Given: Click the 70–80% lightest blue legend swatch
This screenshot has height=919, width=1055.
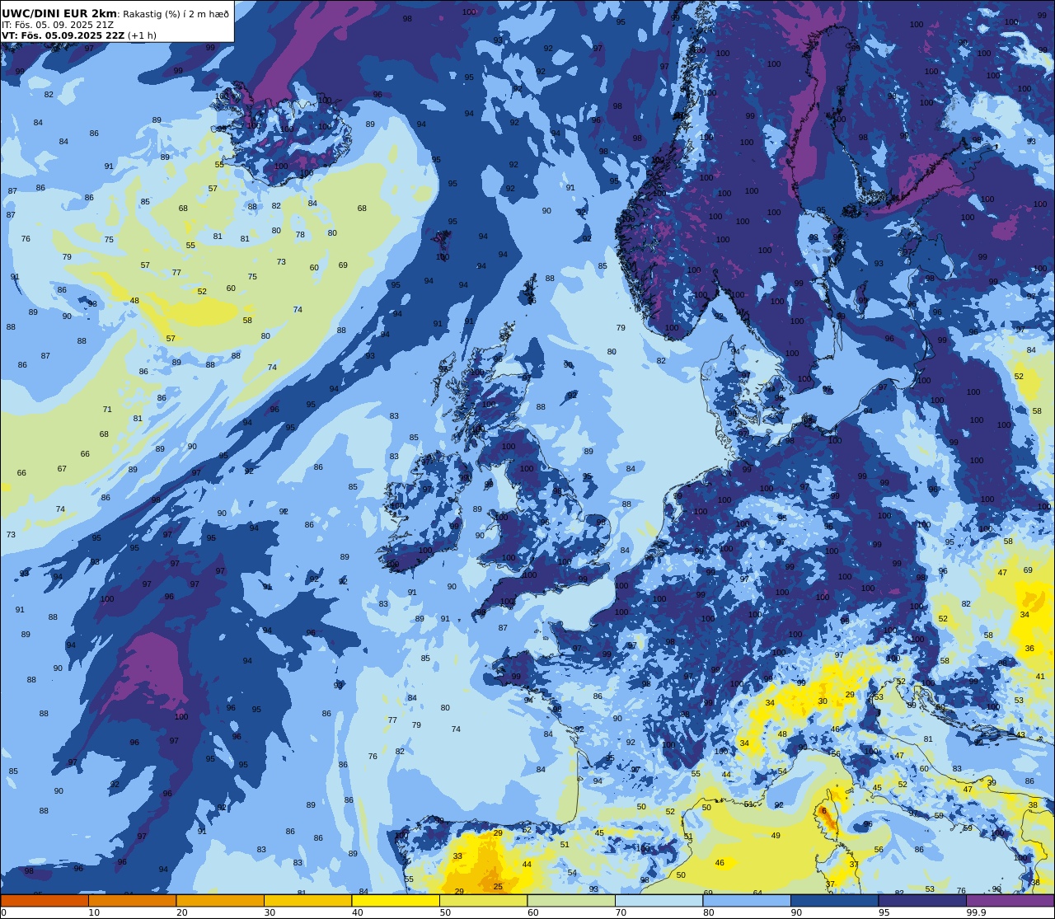Looking at the screenshot, I should pos(659,901).
